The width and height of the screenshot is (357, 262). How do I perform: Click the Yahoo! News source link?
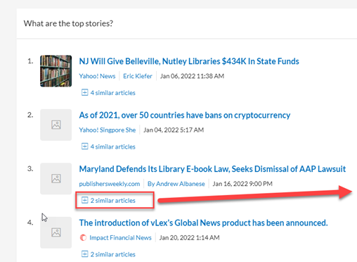(x=97, y=76)
